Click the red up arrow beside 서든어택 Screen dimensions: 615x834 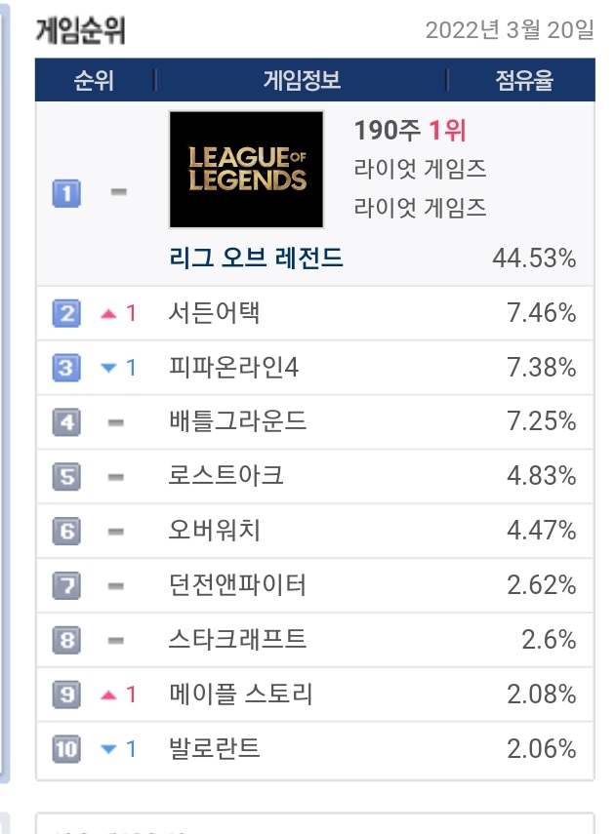point(109,314)
